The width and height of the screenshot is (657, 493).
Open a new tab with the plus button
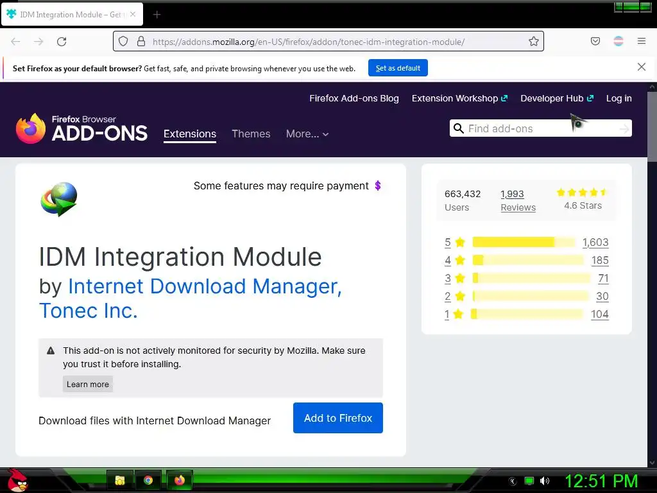click(157, 15)
